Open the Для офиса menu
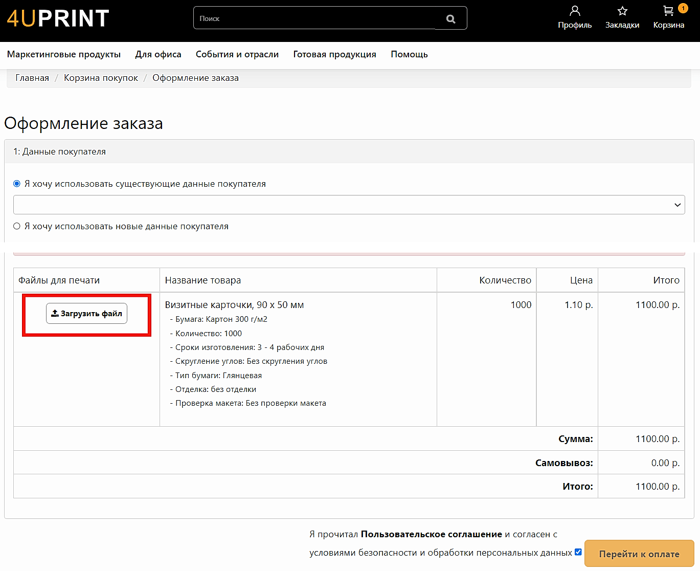Screen dimensions: 700x571 158,54
